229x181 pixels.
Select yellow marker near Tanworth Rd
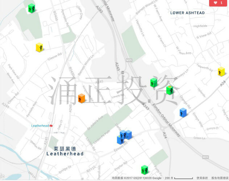pos(221,71)
